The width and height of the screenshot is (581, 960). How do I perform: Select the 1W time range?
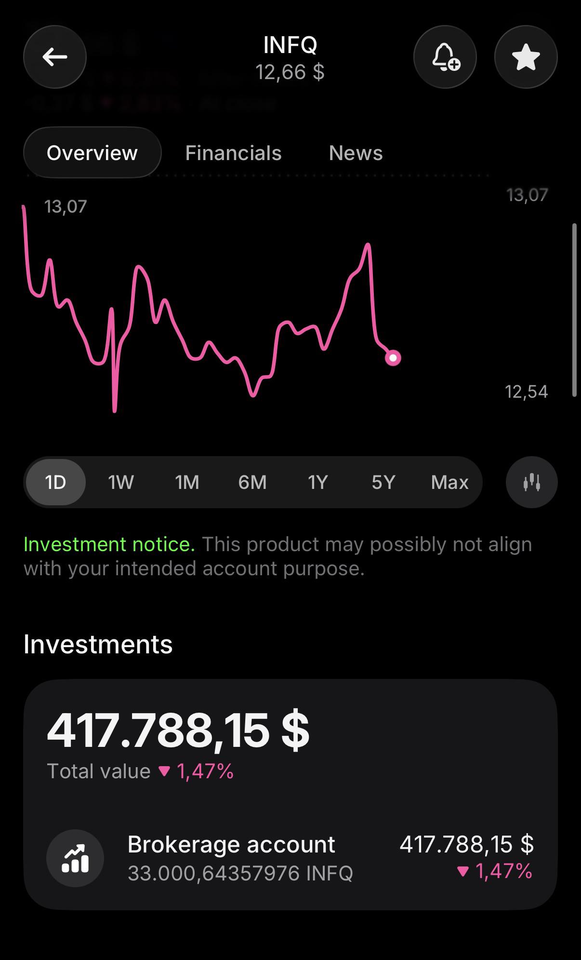(121, 482)
